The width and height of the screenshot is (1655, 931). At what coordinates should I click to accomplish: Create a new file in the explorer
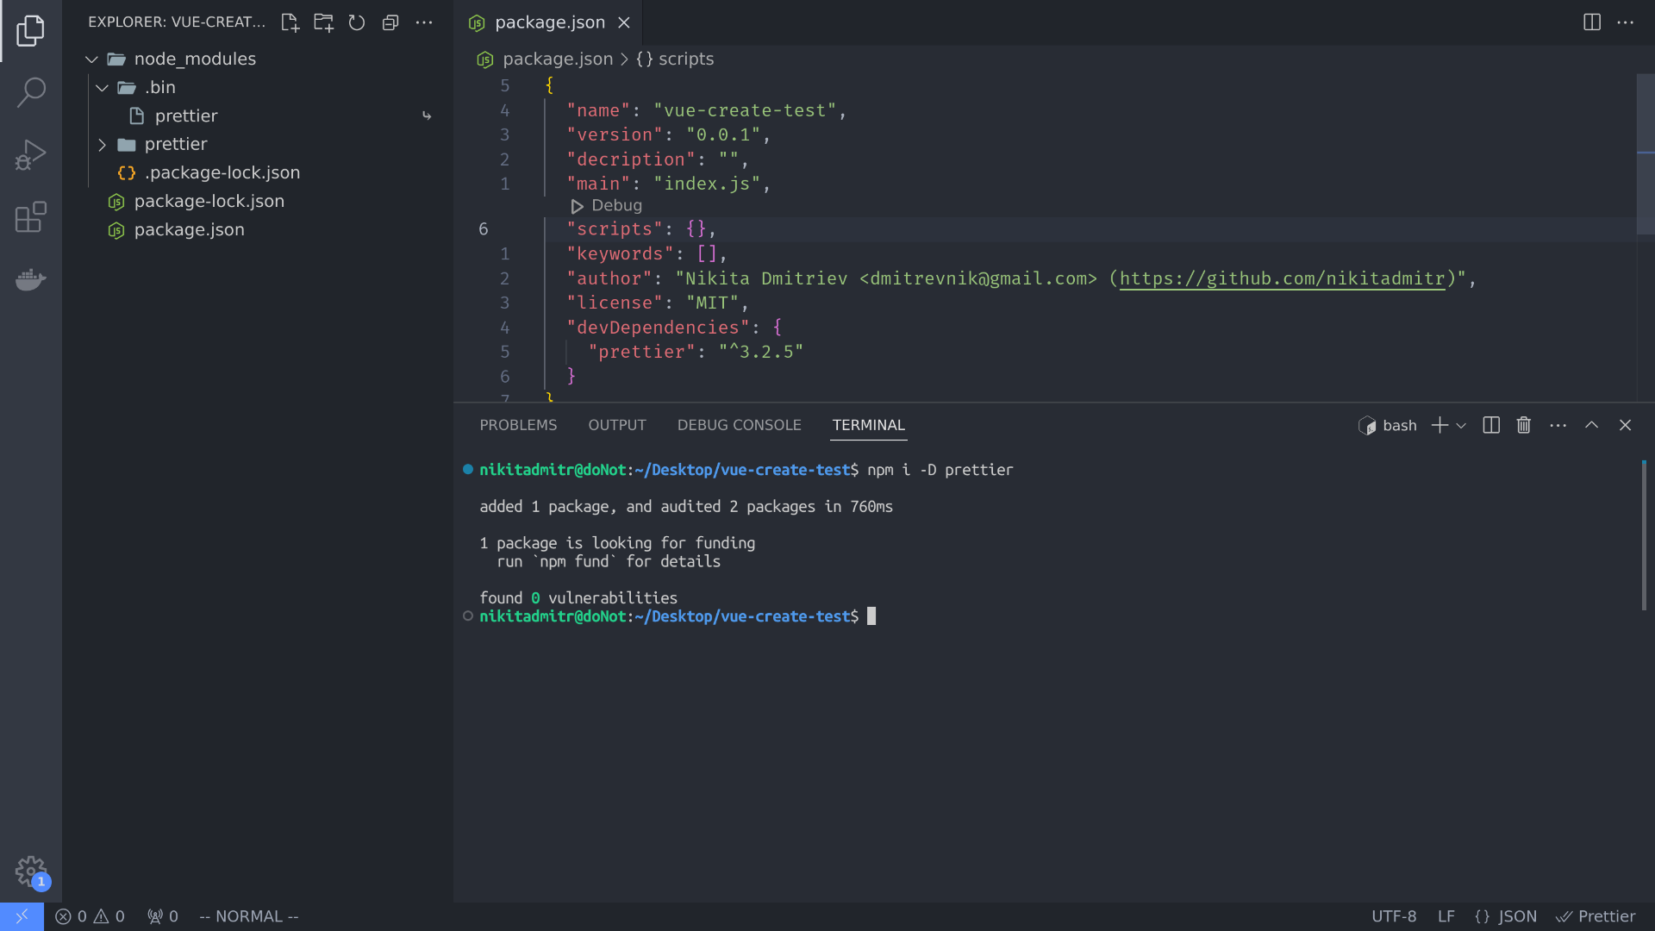coord(290,22)
